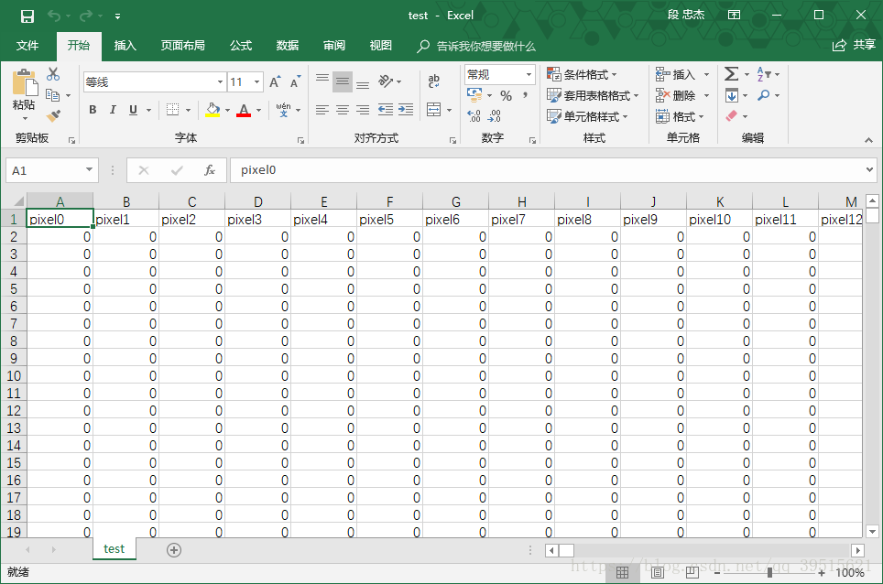This screenshot has width=883, height=584.
Task: Select the italic formatting icon
Action: coord(112,110)
